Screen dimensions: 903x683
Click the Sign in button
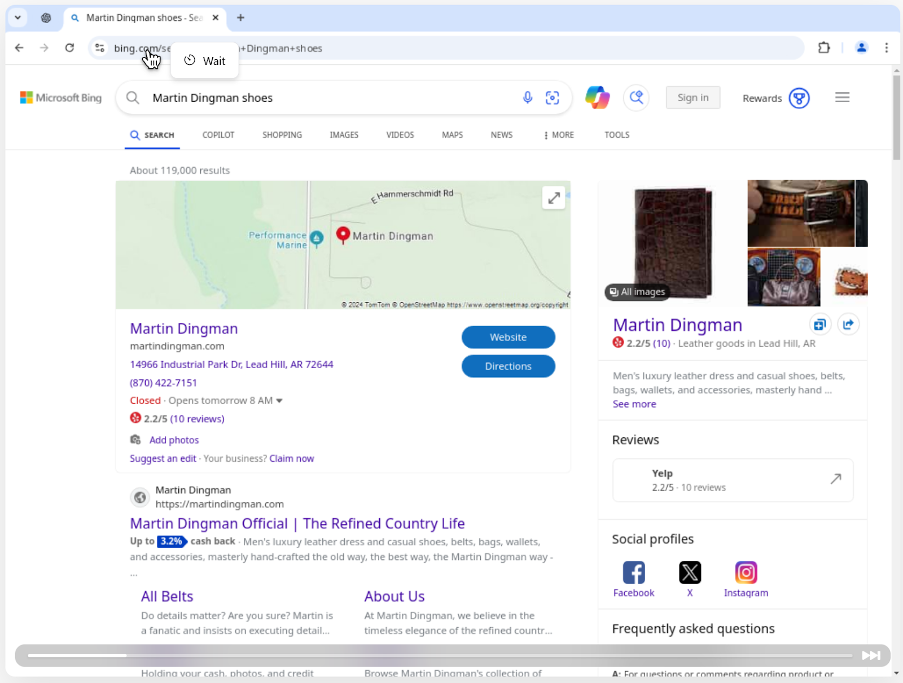coord(693,98)
